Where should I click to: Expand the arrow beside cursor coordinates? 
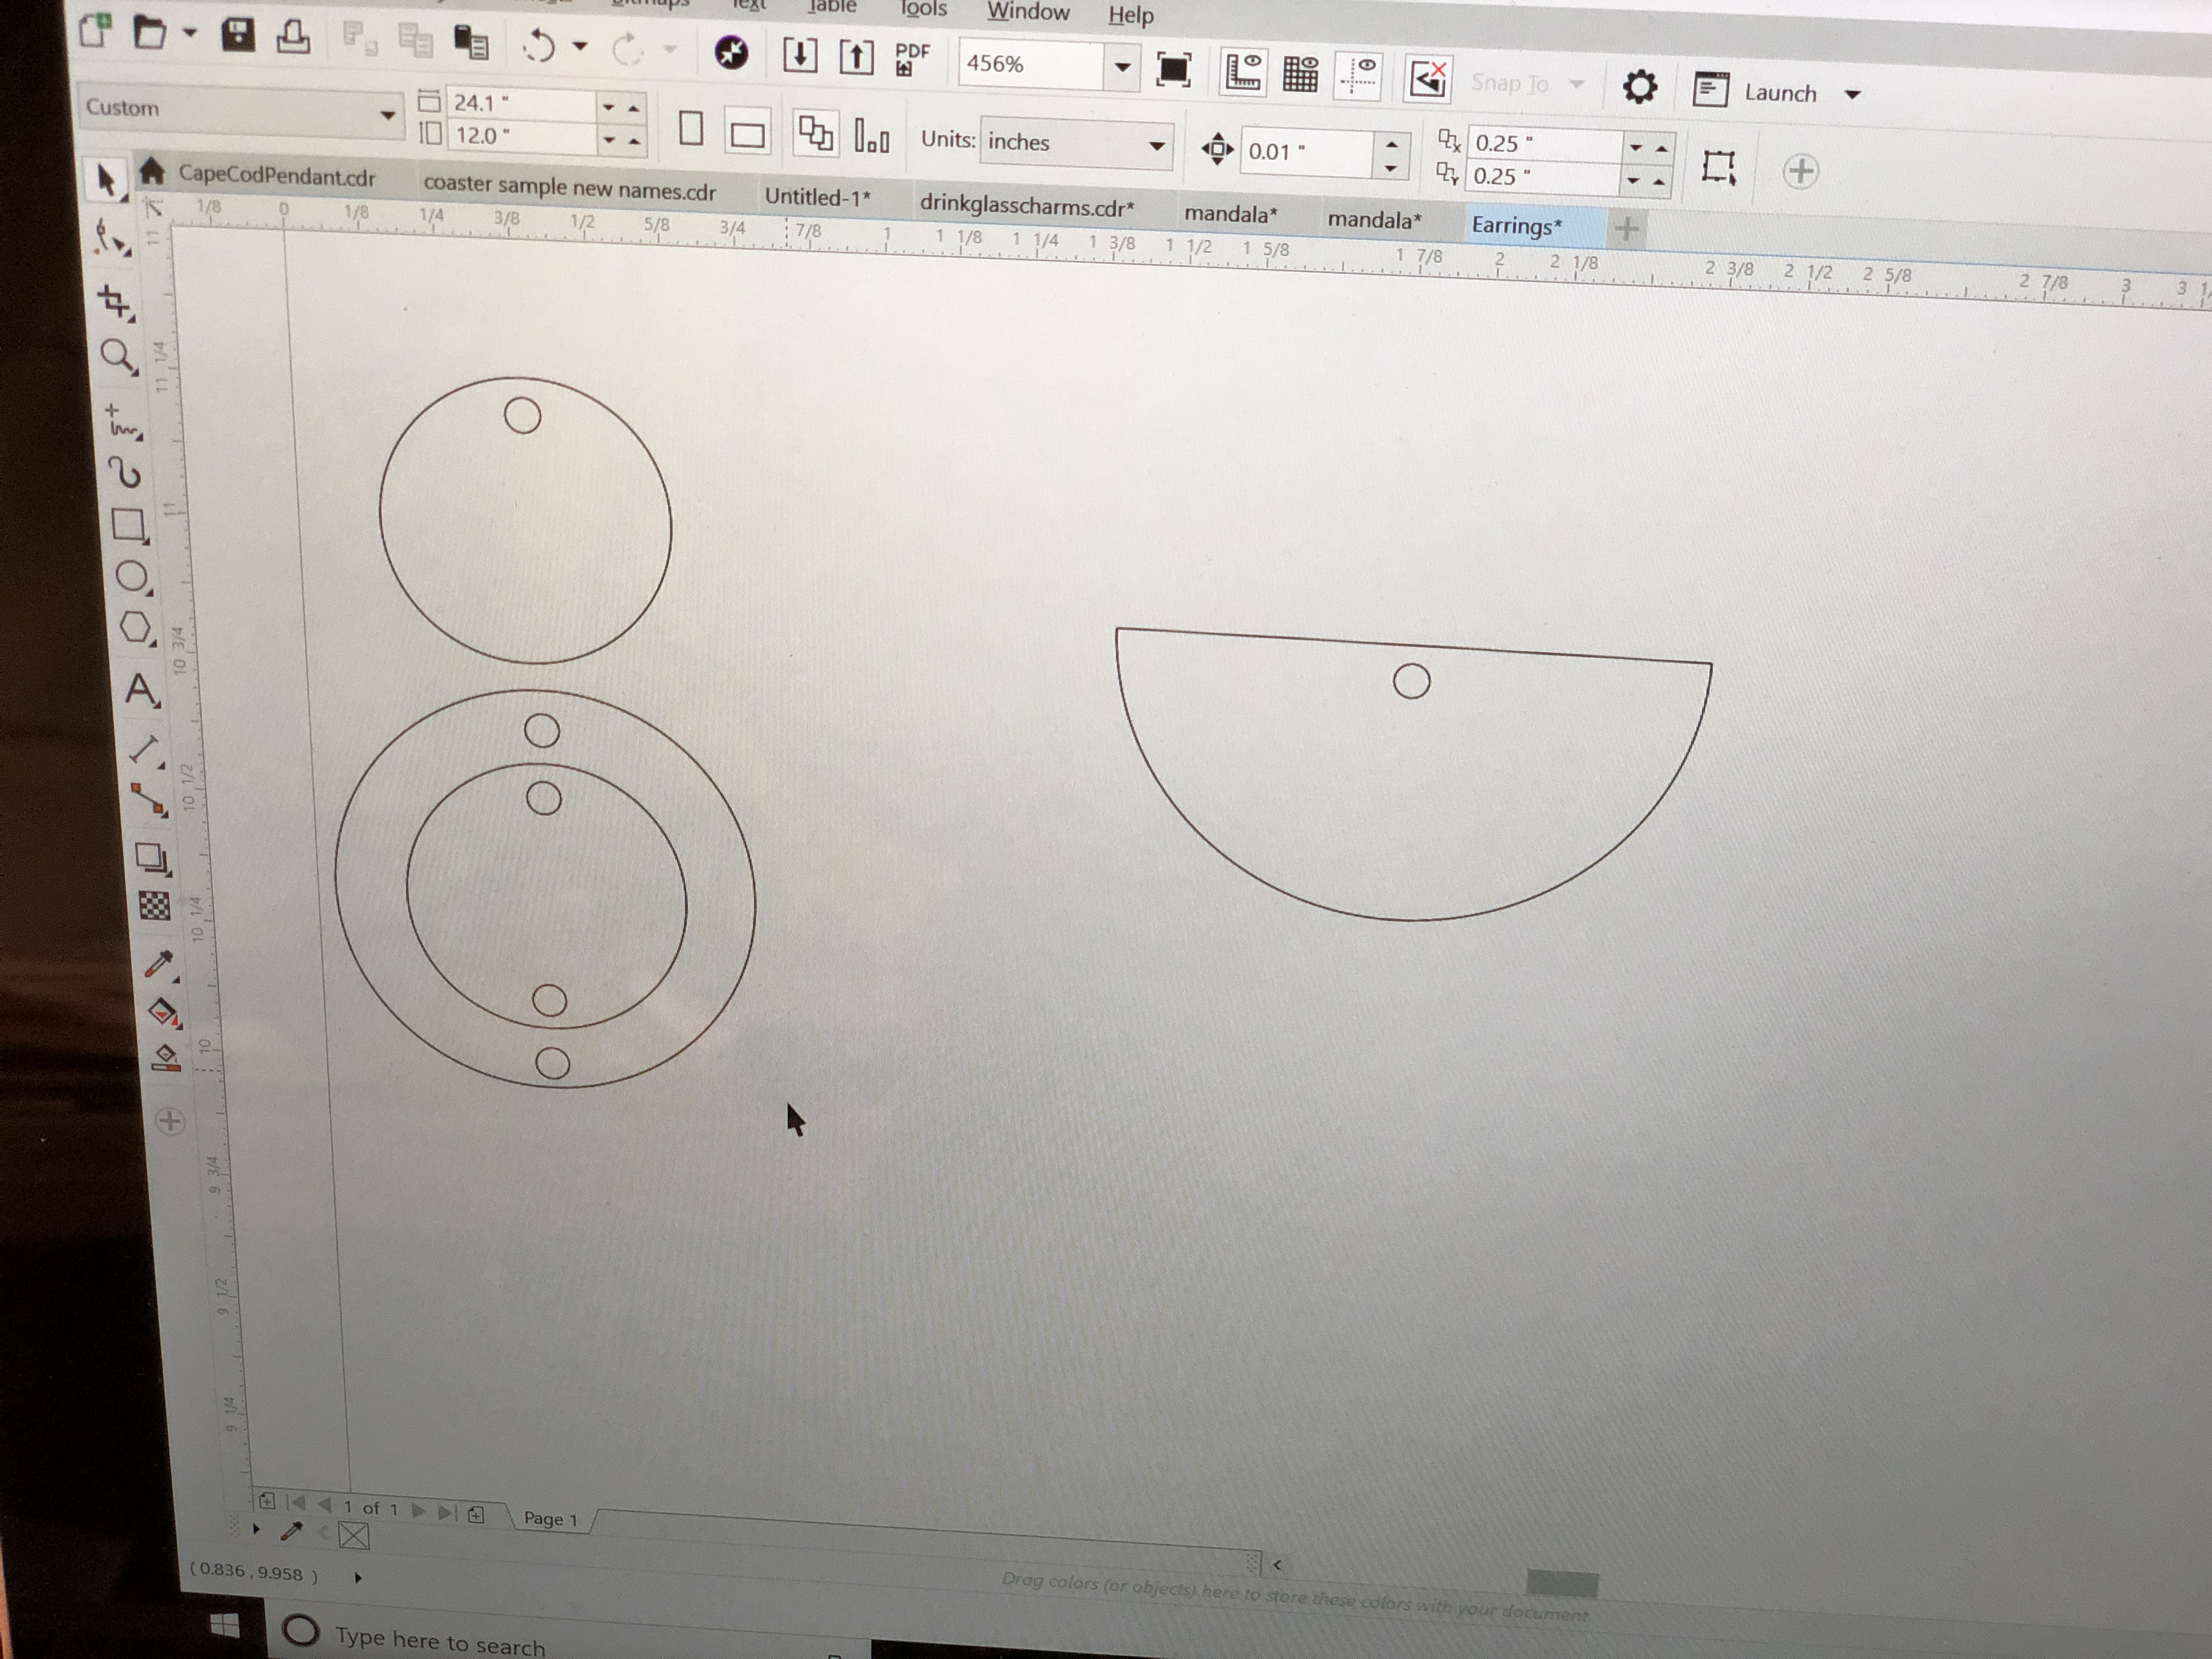tap(358, 1578)
